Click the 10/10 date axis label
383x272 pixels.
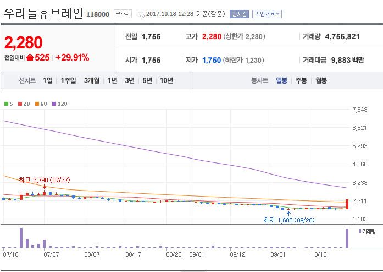tap(319, 254)
